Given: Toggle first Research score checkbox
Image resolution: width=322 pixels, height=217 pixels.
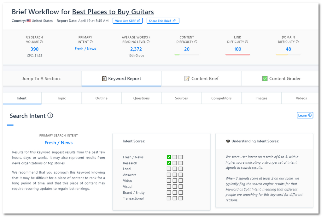Looking at the screenshot, I should click(x=169, y=163).
